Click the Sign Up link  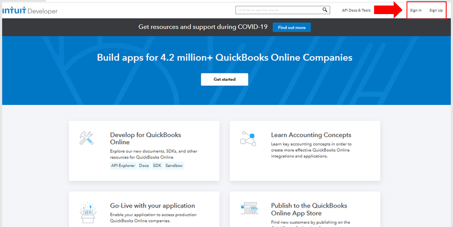pyautogui.click(x=436, y=10)
